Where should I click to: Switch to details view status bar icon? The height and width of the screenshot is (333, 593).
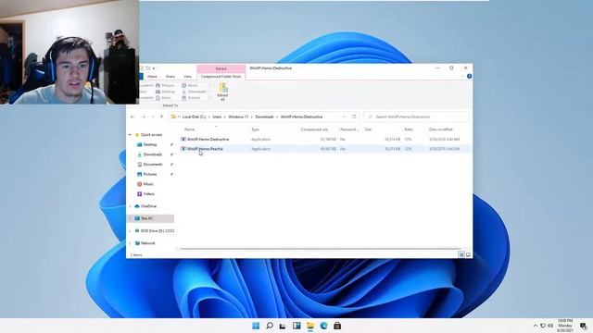click(461, 255)
